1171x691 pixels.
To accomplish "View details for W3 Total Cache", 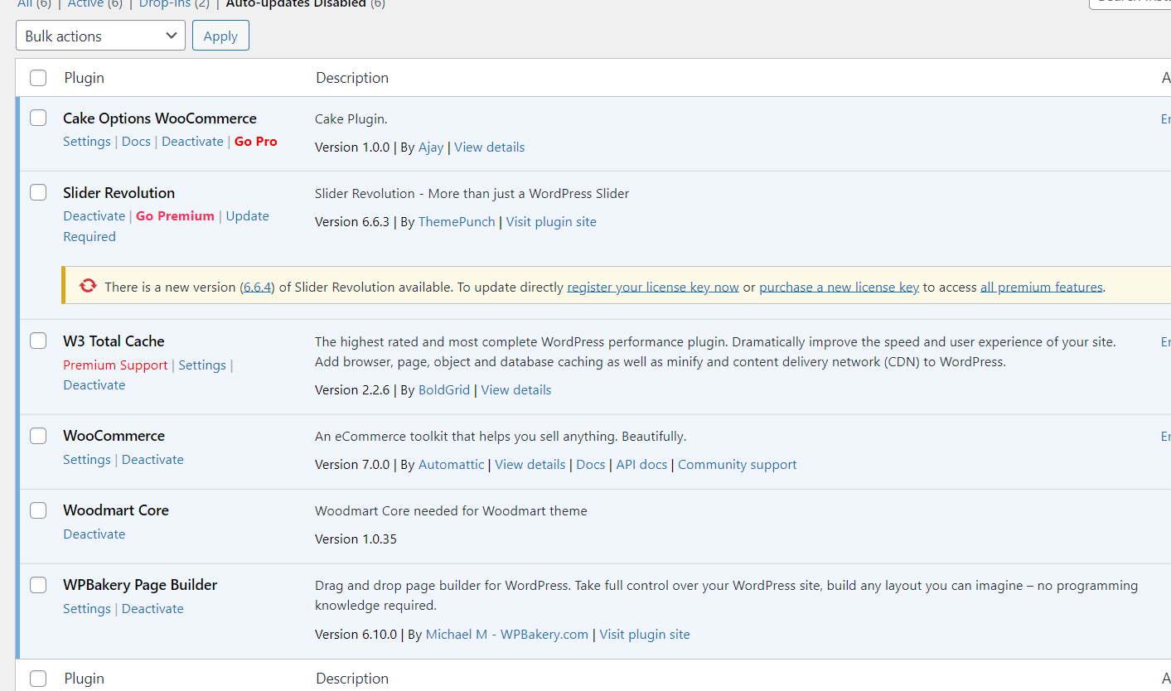I will tap(516, 390).
